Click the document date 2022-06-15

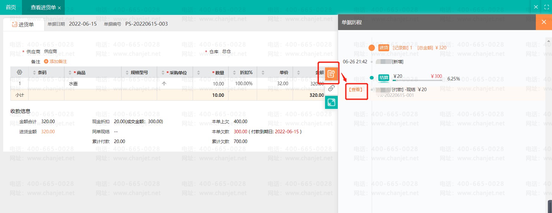click(x=83, y=24)
